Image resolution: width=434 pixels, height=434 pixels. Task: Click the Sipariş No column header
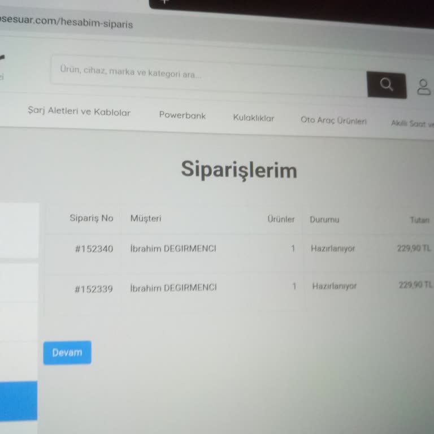[92, 218]
